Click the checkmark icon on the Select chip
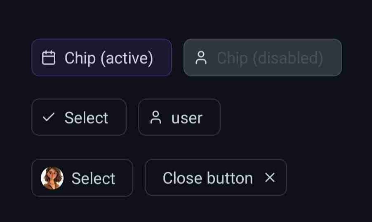This screenshot has height=222, width=372. 49,118
